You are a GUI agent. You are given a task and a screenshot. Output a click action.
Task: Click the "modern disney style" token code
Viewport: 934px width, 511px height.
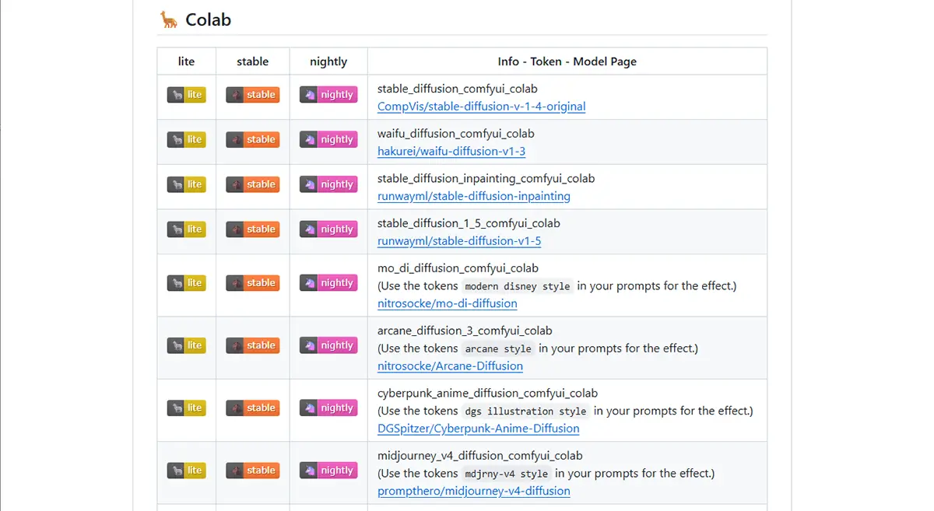point(518,286)
